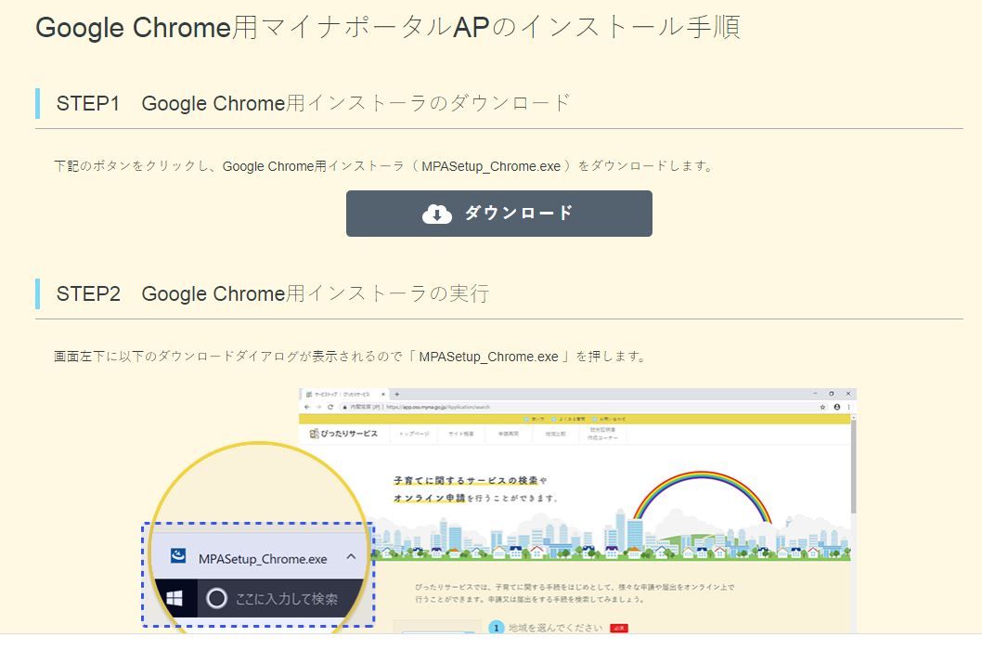Viewport: 982px width, 650px height.
Task: Click the ここに入力して検索 search box
Action: pos(280,599)
